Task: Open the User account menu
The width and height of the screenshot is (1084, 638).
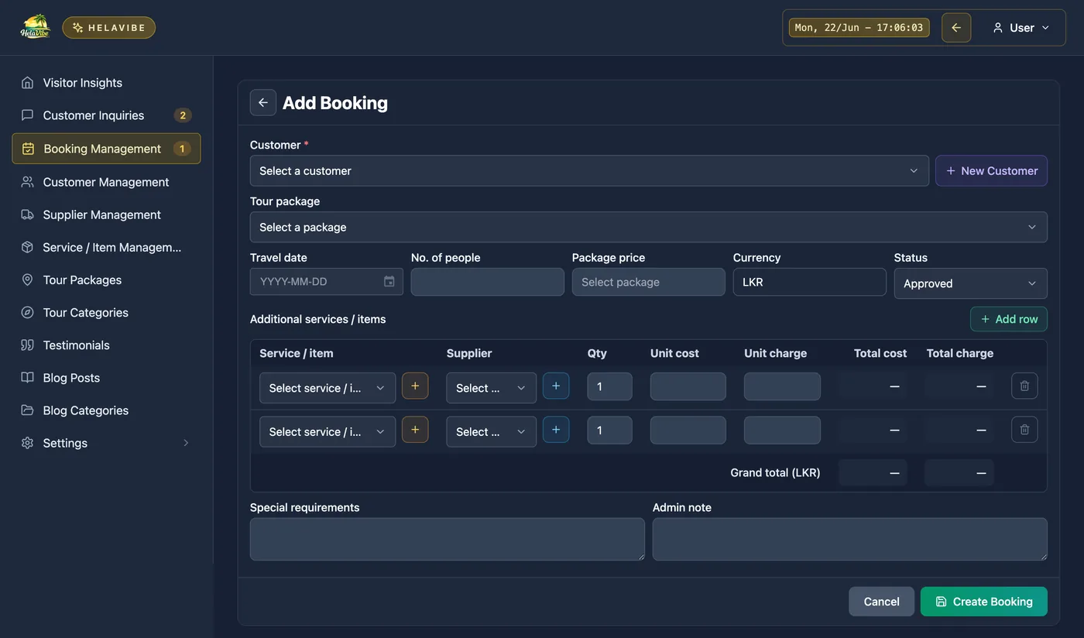Action: (x=1021, y=28)
